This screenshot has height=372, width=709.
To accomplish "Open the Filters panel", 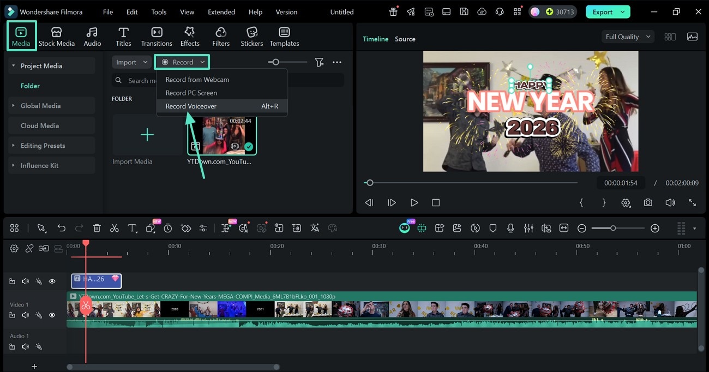I will [x=221, y=37].
